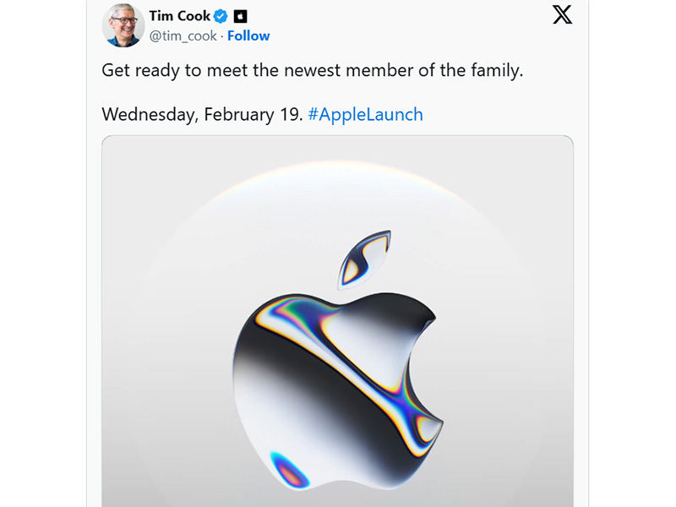Click the blue verified checkmark badge
676x507 pixels.
(221, 15)
